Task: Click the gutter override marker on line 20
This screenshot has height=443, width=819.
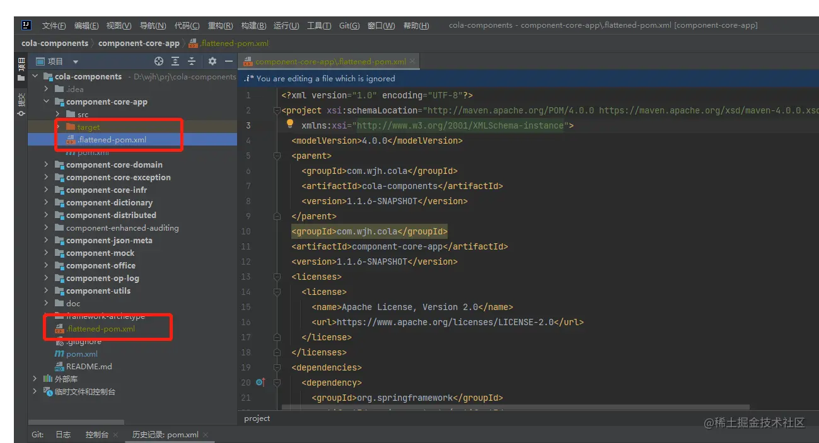Action: [261, 383]
